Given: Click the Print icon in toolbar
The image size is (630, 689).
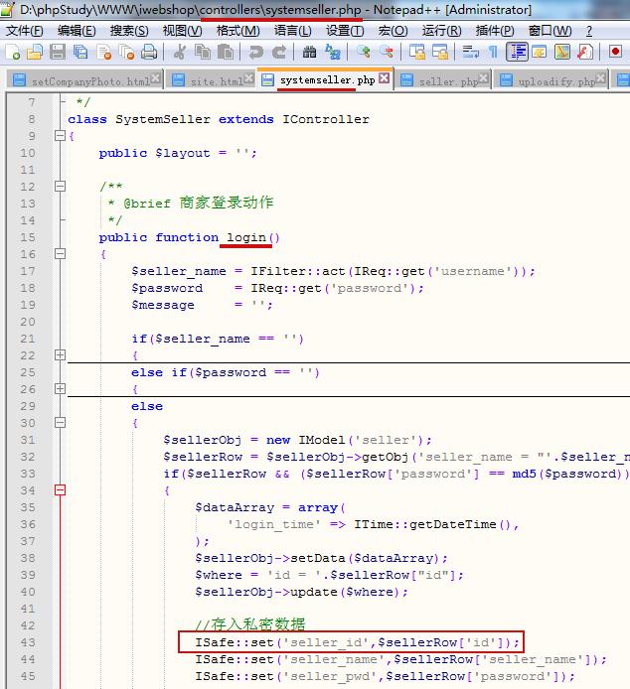Looking at the screenshot, I should (x=149, y=52).
